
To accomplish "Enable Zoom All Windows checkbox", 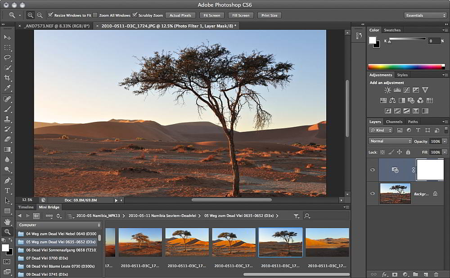I will (x=95, y=15).
